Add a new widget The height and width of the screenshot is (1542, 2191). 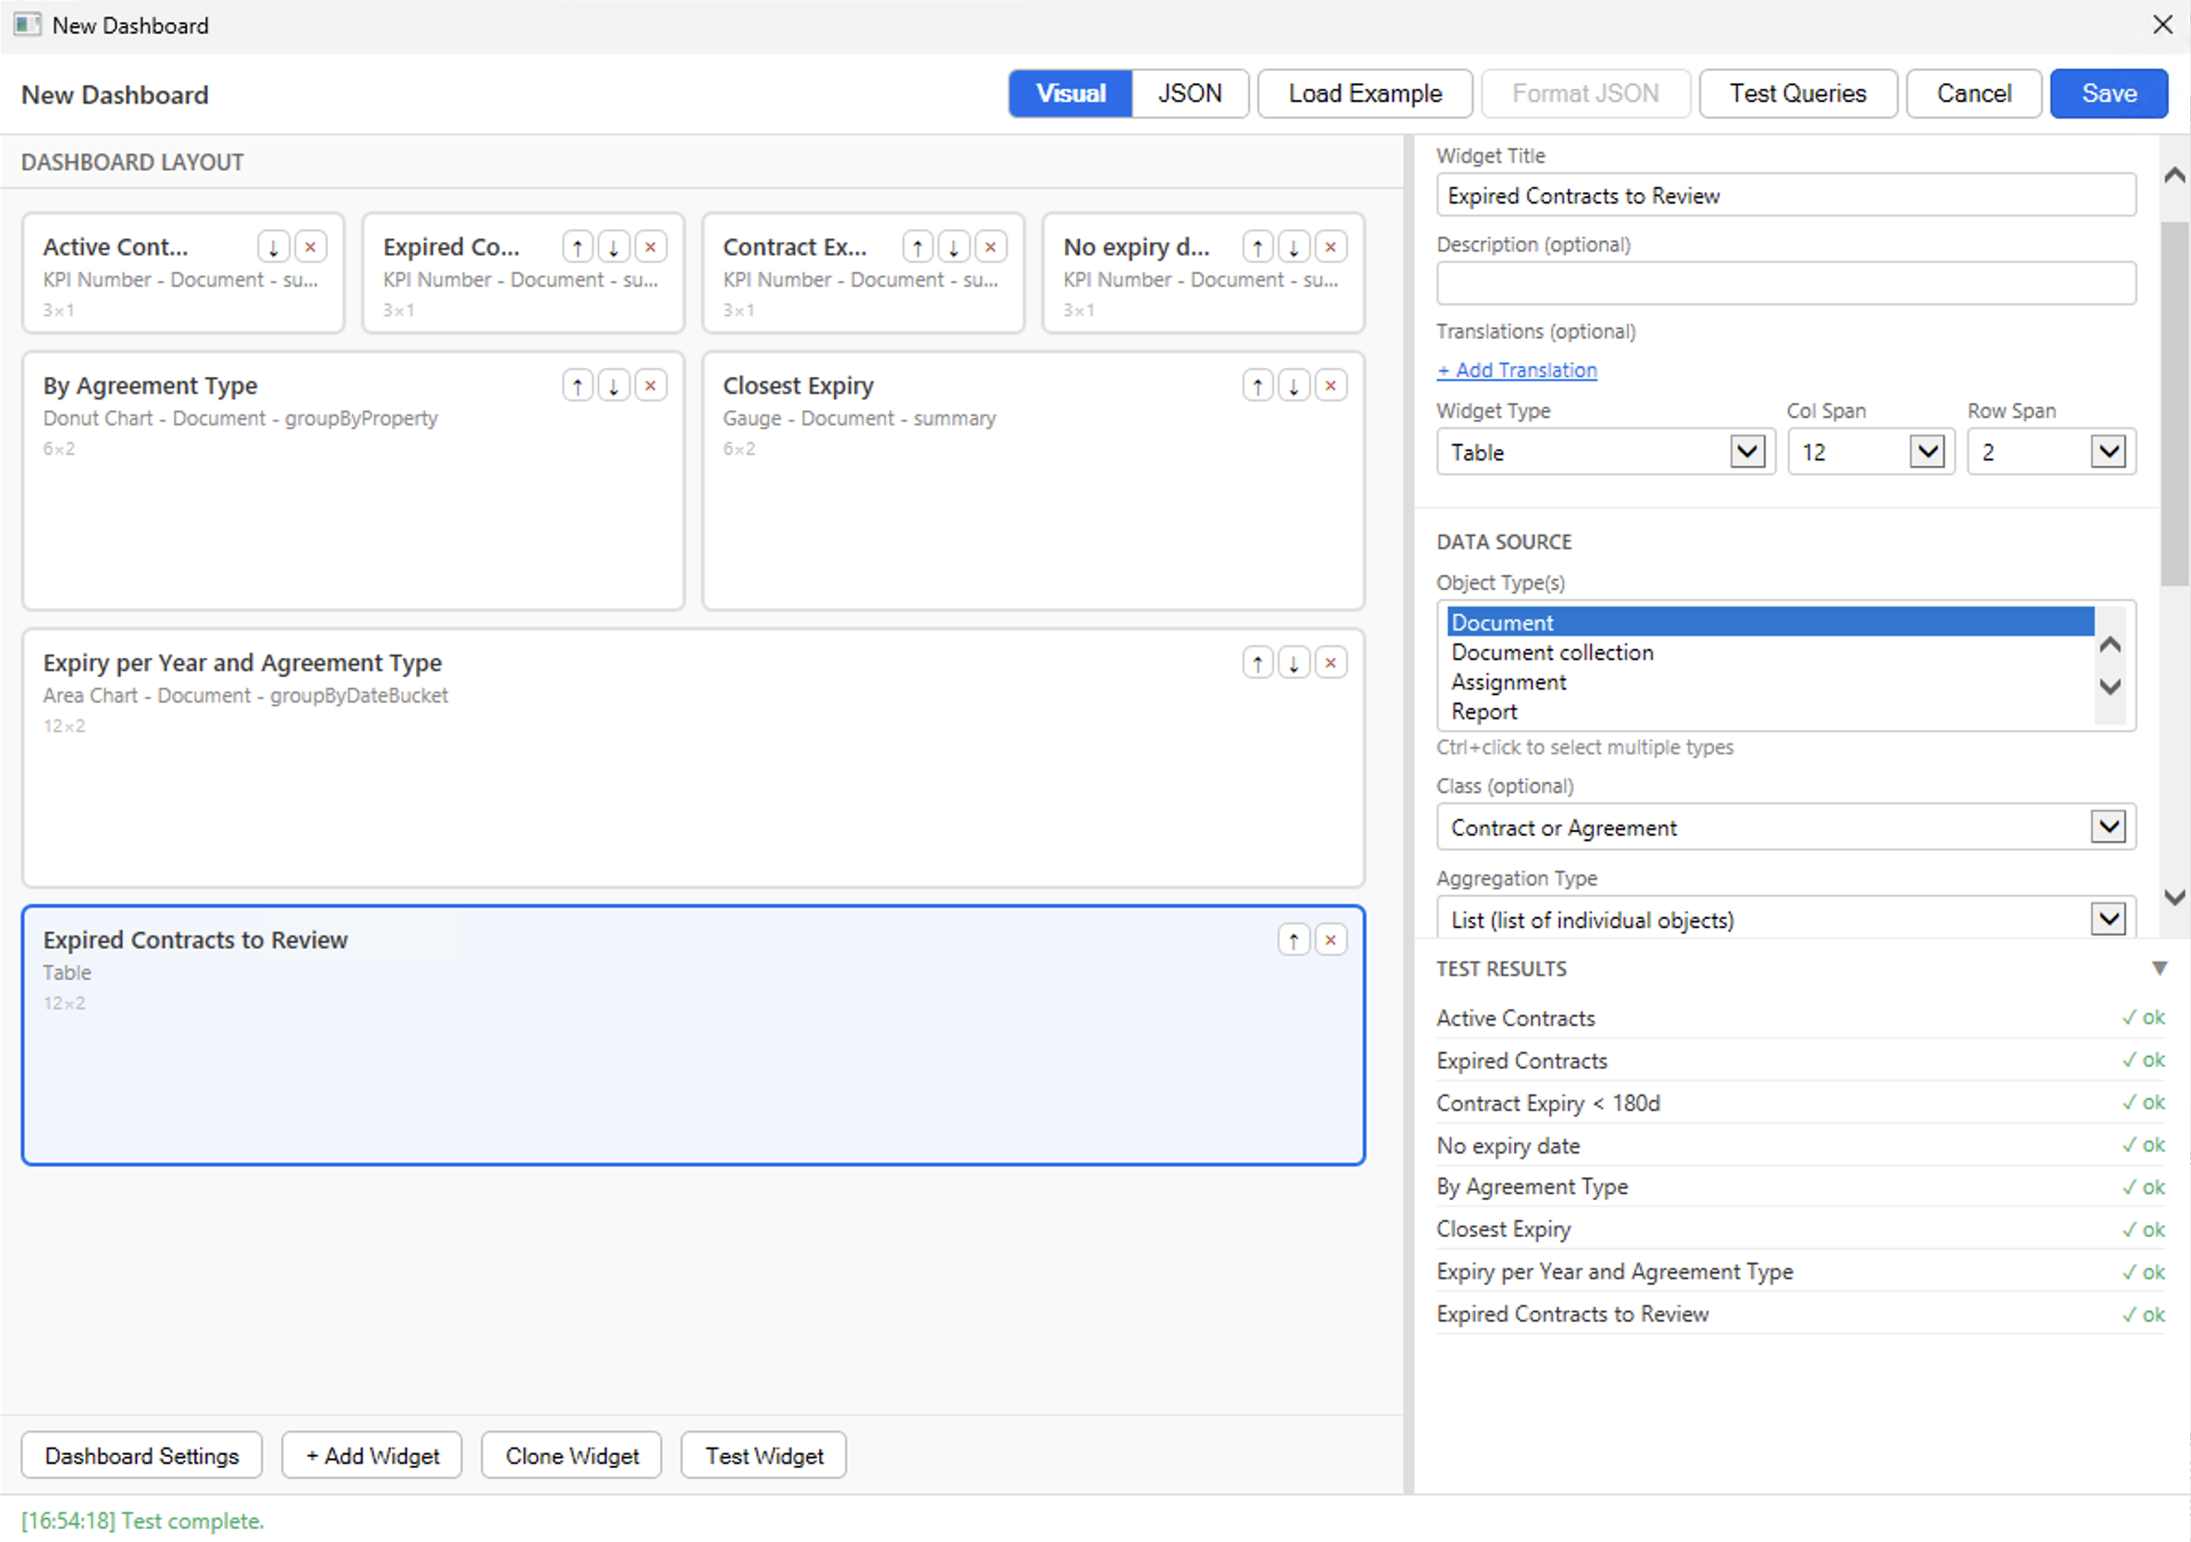373,1456
